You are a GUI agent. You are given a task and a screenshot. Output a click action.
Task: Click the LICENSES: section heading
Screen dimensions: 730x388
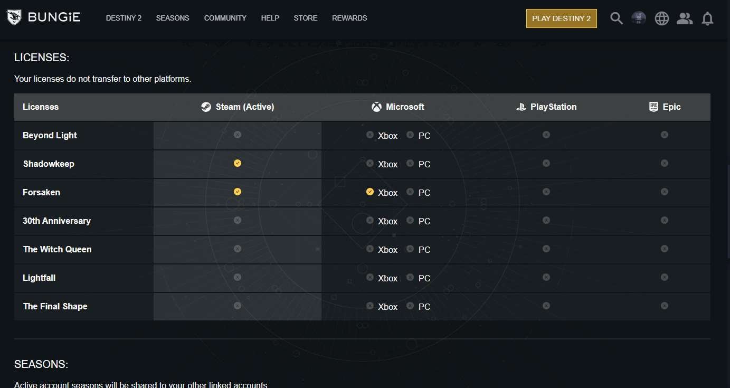pos(42,58)
